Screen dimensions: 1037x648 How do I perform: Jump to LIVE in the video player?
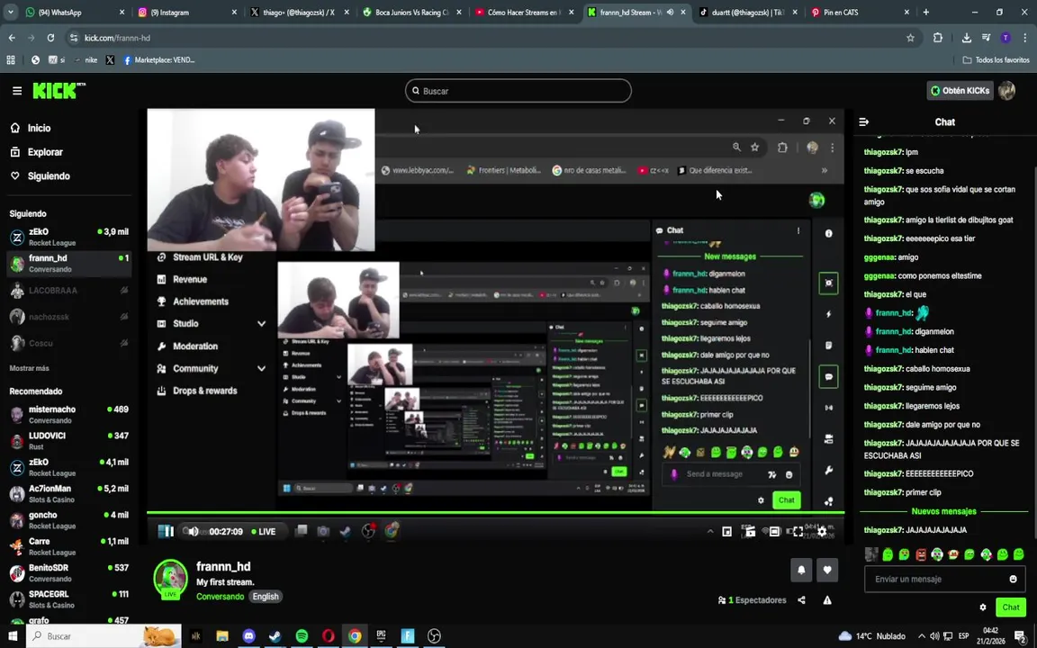point(264,531)
